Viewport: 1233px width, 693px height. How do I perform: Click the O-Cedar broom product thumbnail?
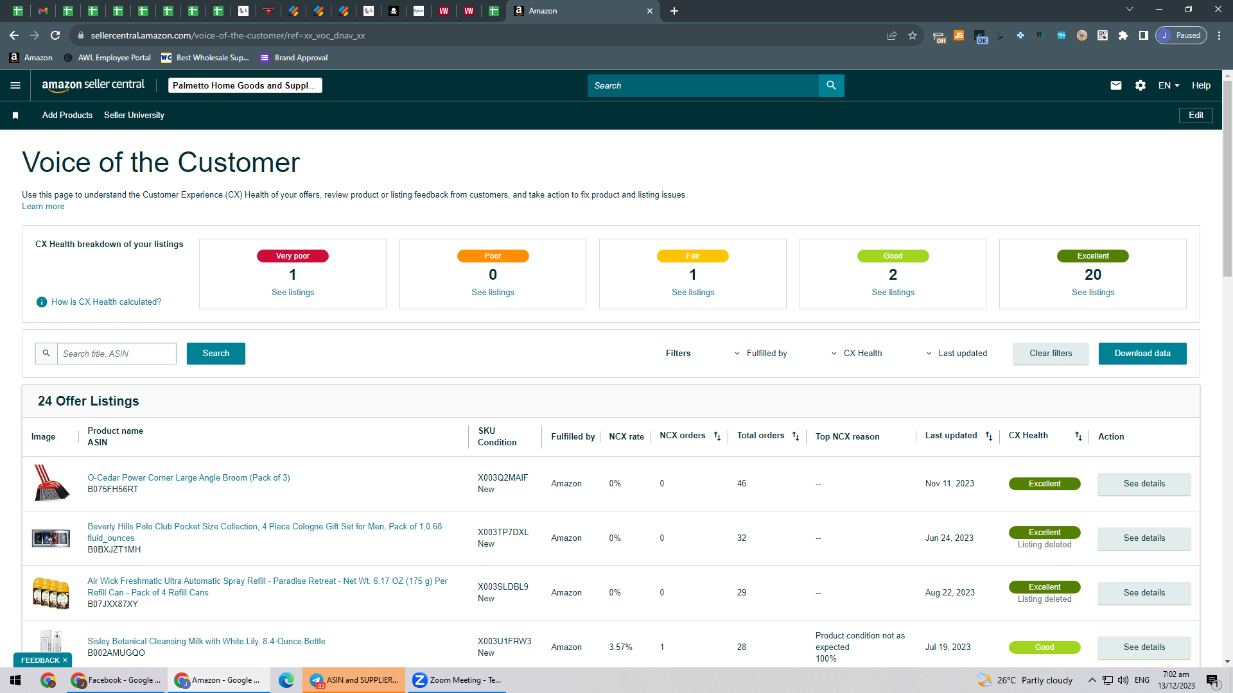click(51, 483)
